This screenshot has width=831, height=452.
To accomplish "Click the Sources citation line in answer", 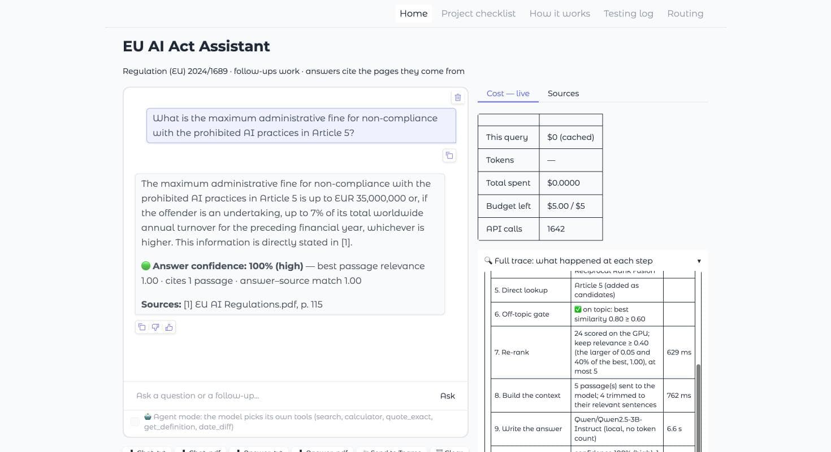I will coord(232,304).
